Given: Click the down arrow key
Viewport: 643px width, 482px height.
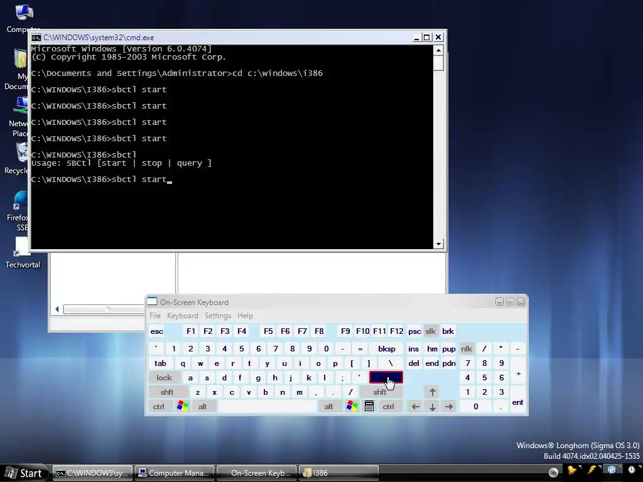Looking at the screenshot, I should click(432, 407).
